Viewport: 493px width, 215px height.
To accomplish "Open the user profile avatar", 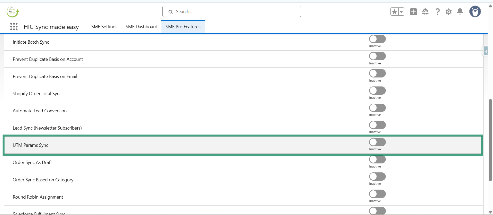I will click(x=475, y=12).
